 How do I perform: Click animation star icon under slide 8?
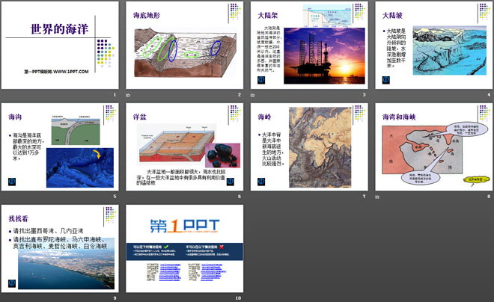click(377, 197)
